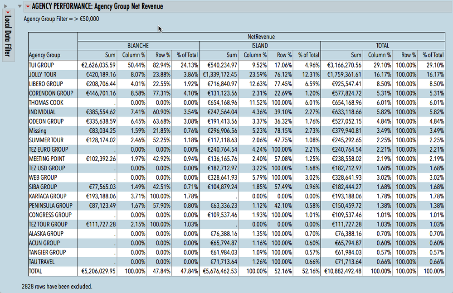Click the TANGIER GROUP row label
The image size is (453, 293).
[x=47, y=253]
